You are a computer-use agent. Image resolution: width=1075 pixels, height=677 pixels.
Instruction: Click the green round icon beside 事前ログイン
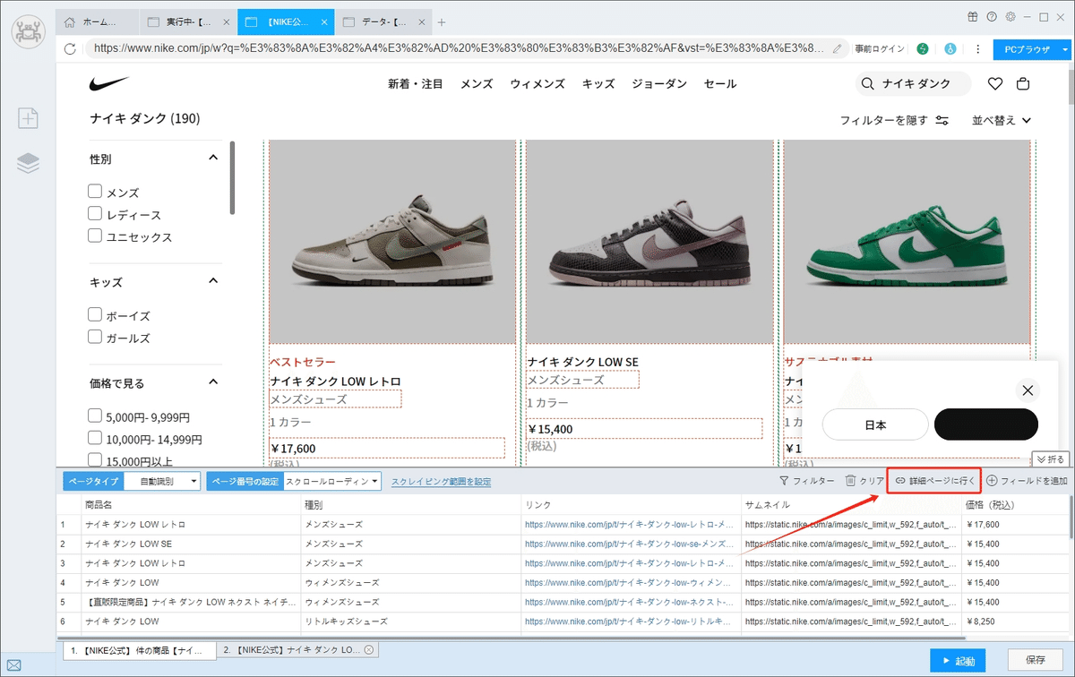pyautogui.click(x=923, y=49)
